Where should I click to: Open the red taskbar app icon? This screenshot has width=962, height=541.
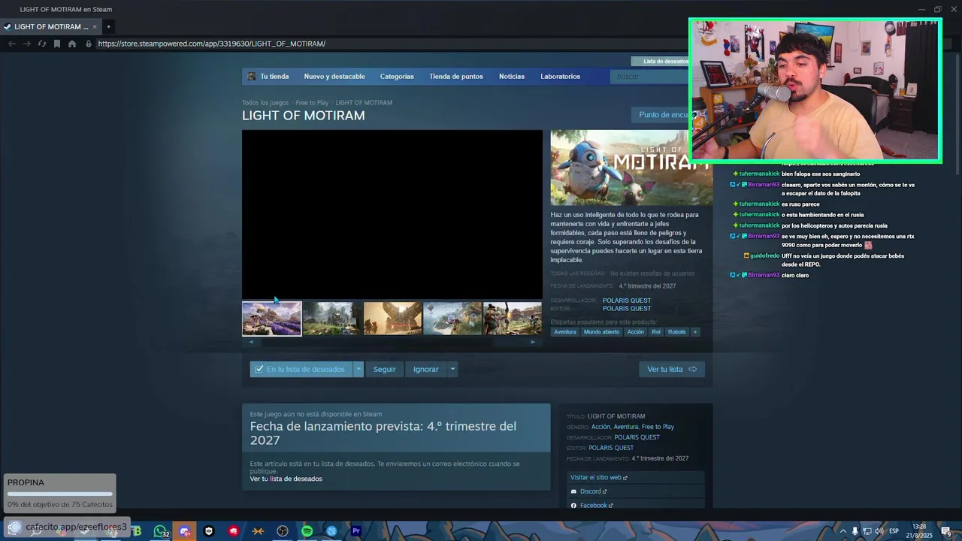[234, 531]
